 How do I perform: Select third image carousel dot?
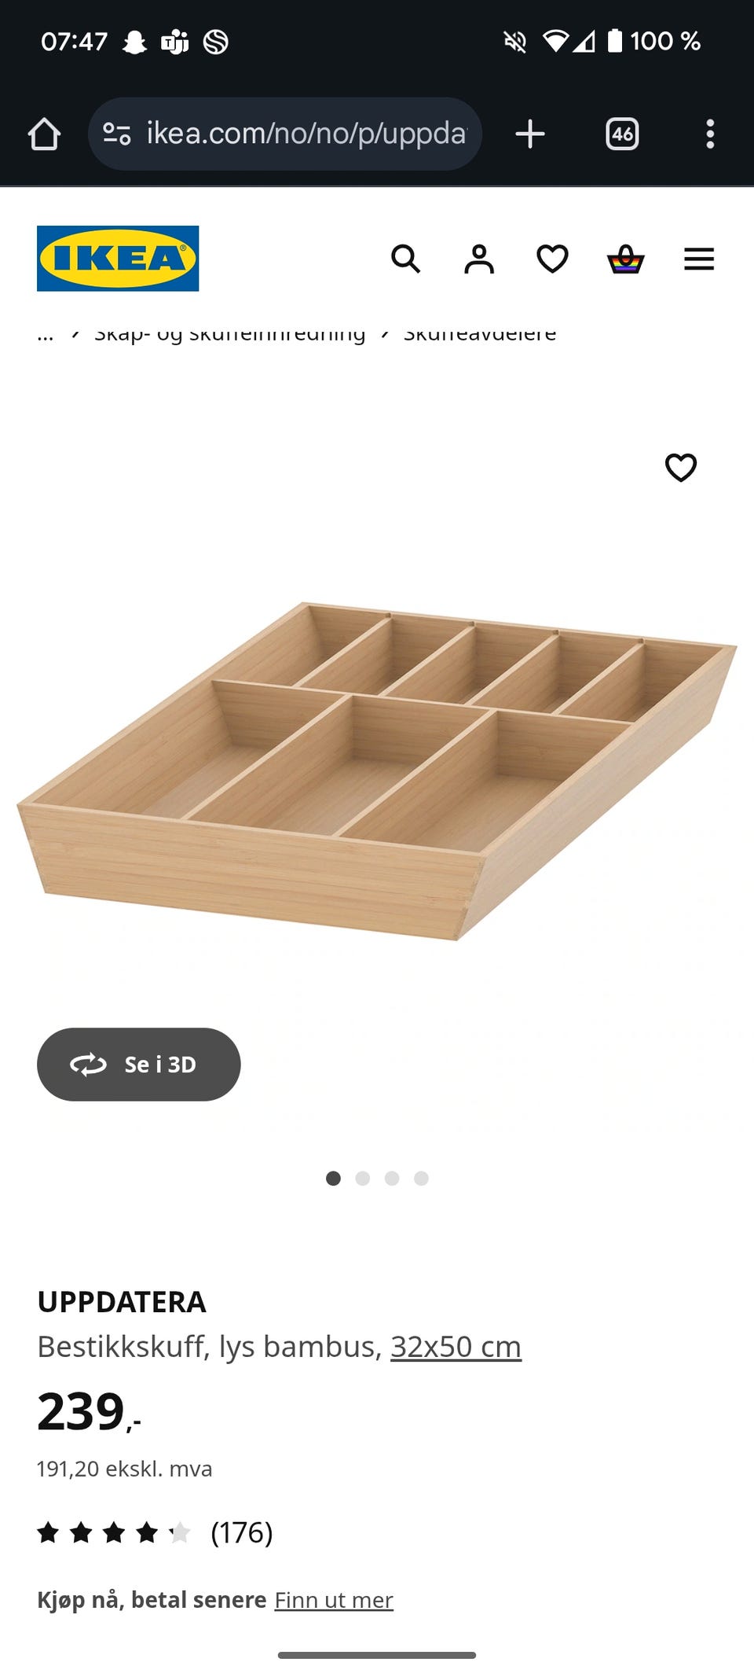[x=392, y=1178]
